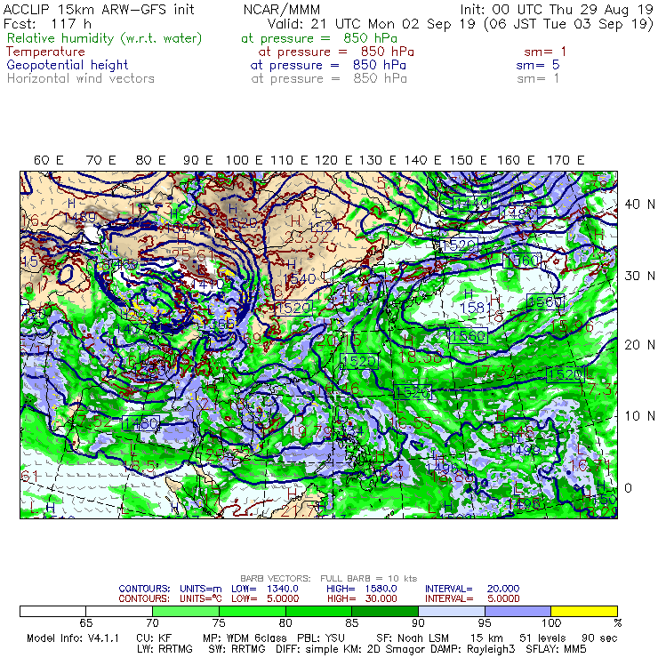Click the red 'UNITS=°C' contour legend

pos(201,598)
